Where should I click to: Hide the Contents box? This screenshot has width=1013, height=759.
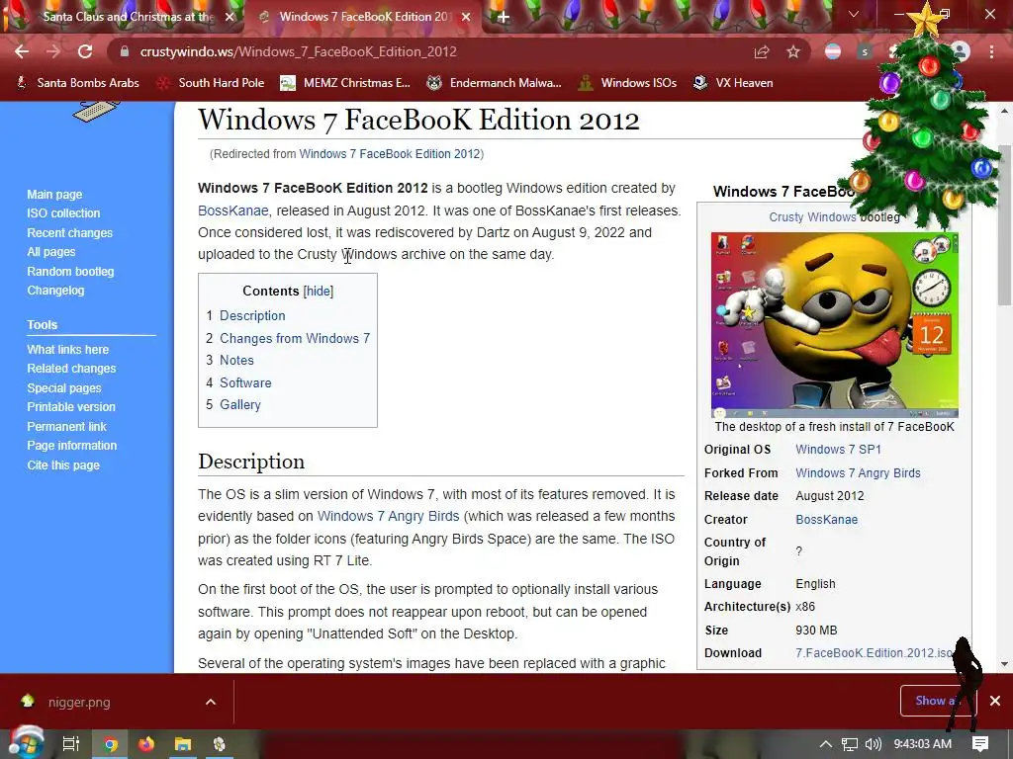click(x=319, y=292)
